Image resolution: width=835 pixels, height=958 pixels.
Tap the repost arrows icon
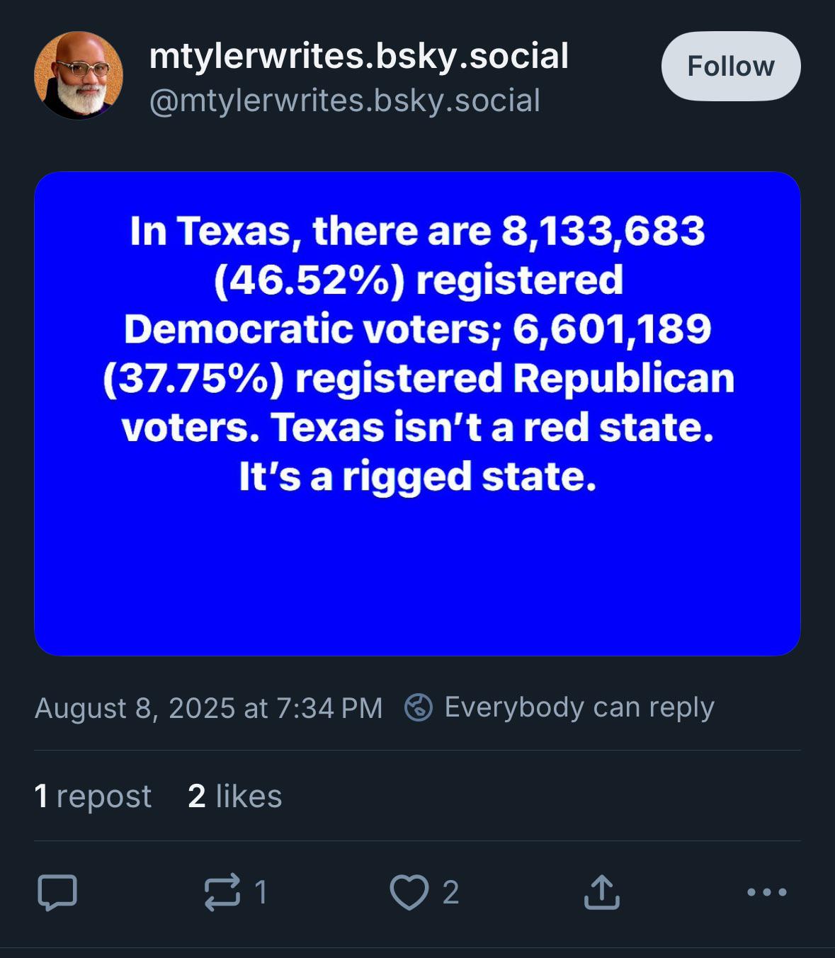[222, 891]
